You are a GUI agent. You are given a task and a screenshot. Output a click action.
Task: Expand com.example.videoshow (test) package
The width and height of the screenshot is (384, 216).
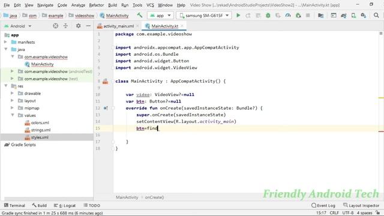(12, 79)
